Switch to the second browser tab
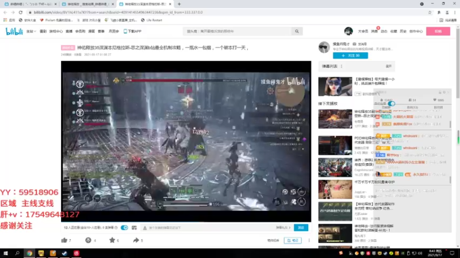The image size is (460, 258). (x=87, y=4)
